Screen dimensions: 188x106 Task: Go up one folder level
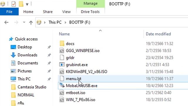31,22
